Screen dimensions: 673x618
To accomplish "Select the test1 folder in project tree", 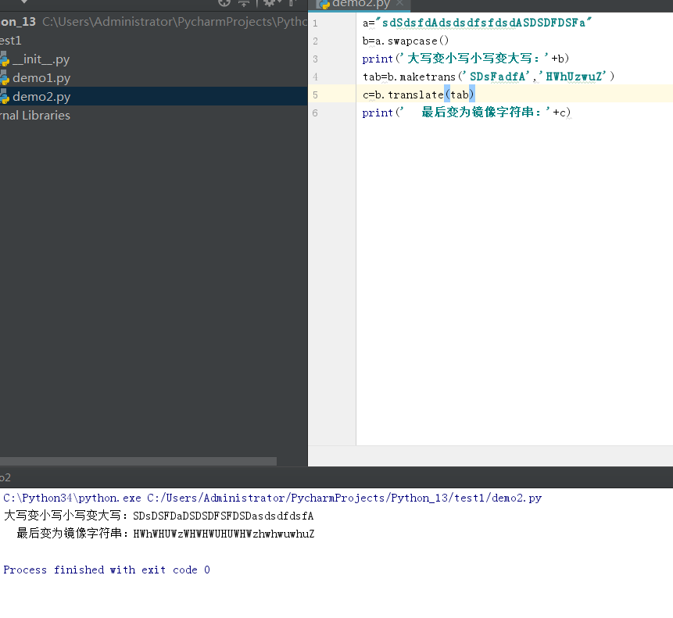I will (x=10, y=41).
